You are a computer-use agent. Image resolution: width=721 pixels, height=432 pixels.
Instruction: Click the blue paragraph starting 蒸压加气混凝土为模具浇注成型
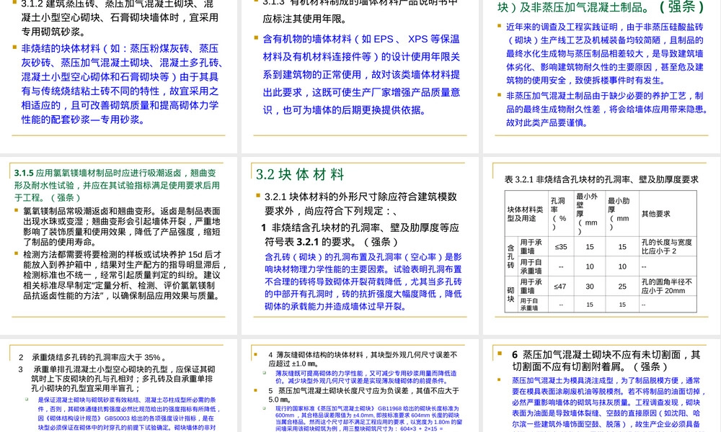point(609,404)
